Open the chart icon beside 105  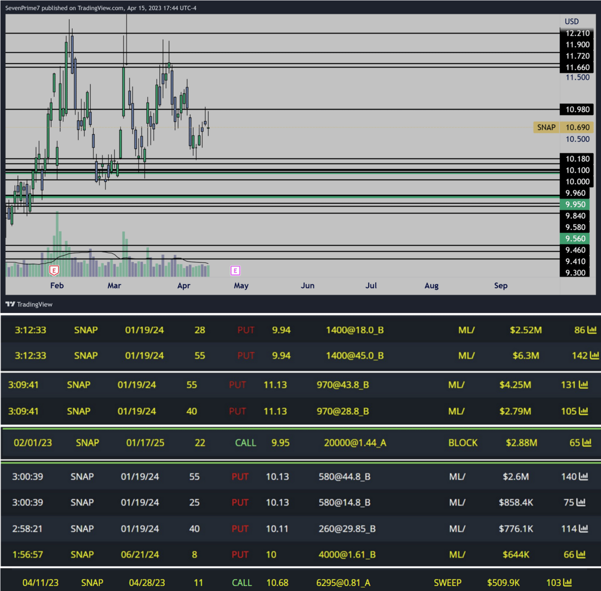pyautogui.click(x=583, y=411)
